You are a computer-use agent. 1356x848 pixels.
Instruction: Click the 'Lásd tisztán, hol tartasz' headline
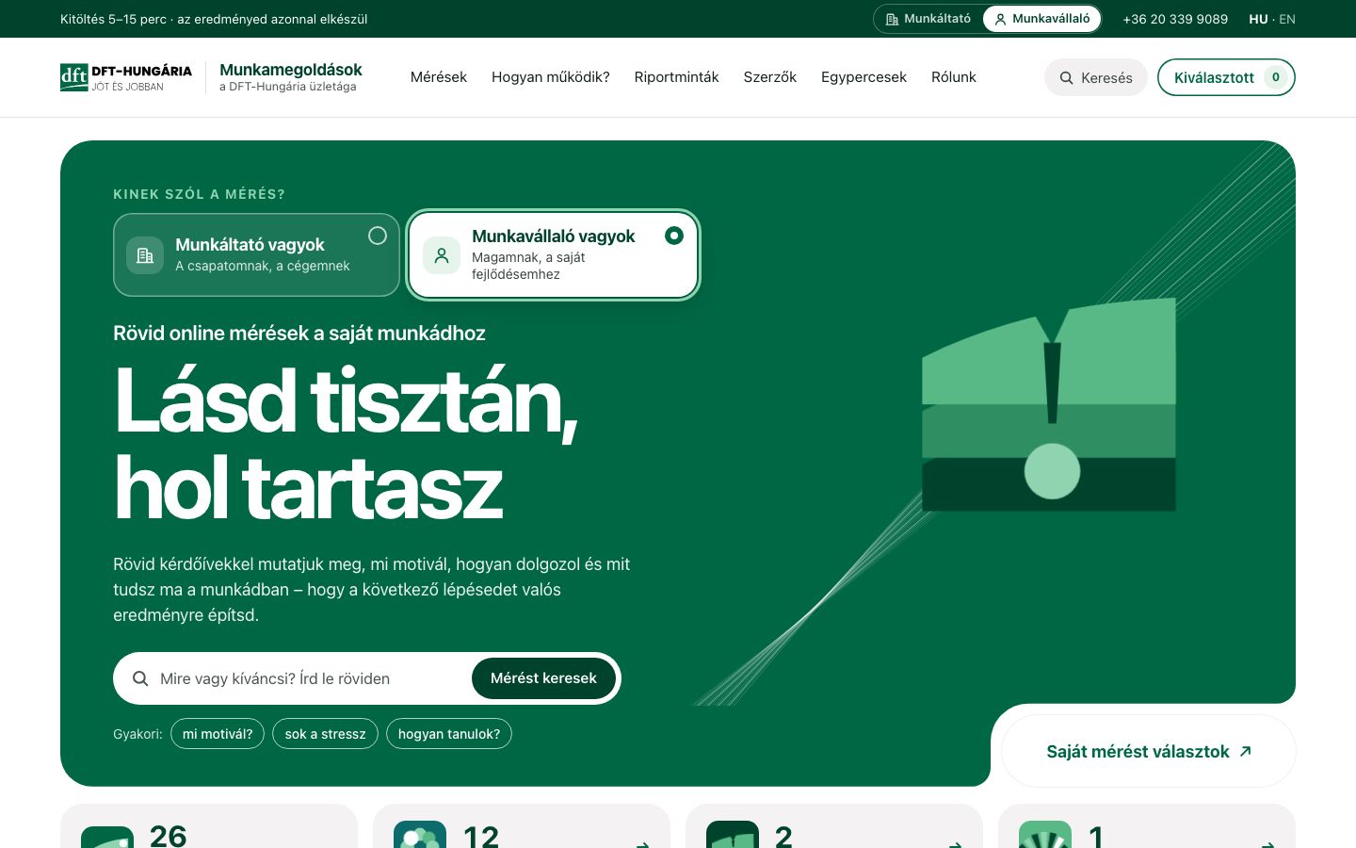pos(346,444)
